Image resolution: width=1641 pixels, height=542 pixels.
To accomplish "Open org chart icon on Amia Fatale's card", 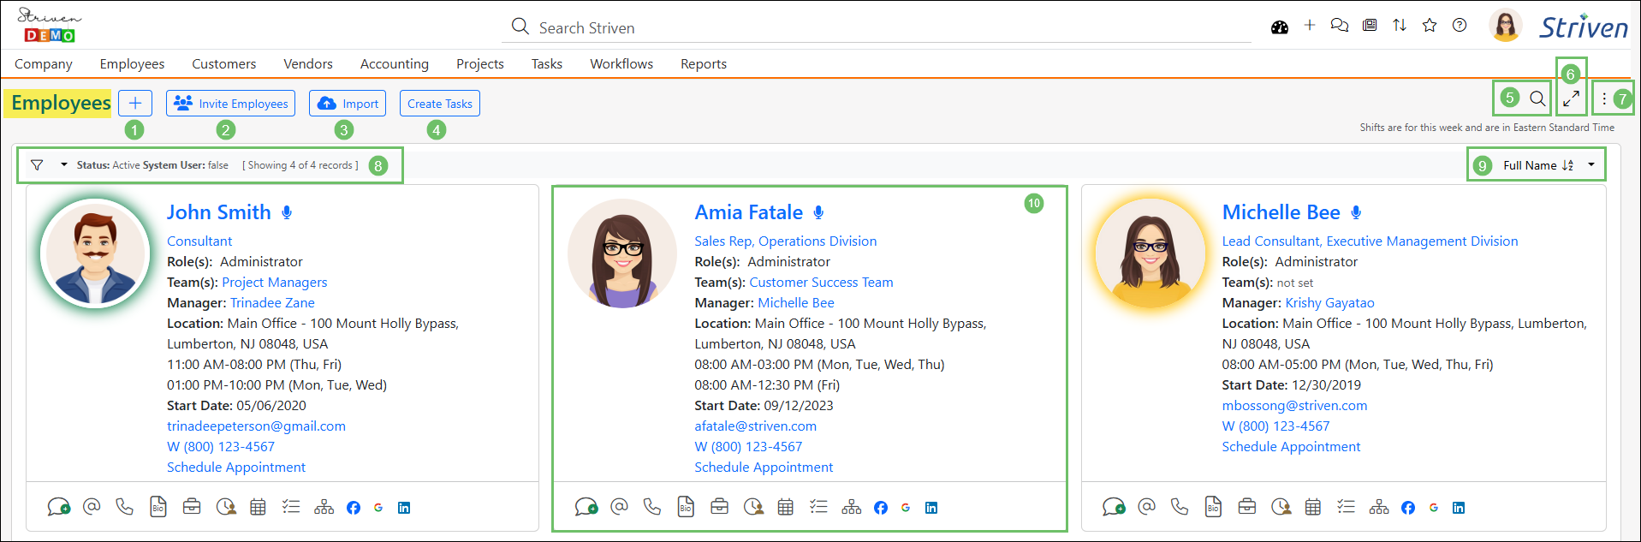I will click(x=852, y=507).
